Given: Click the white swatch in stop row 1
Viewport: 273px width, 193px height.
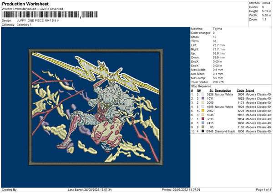Looking at the screenshot, I should (x=203, y=94).
